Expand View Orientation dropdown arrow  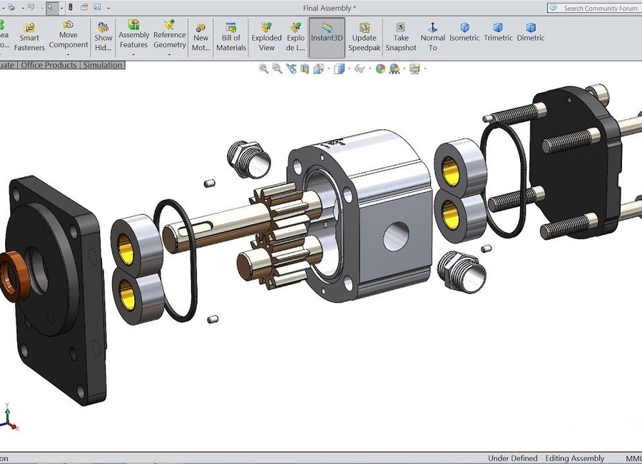click(328, 69)
